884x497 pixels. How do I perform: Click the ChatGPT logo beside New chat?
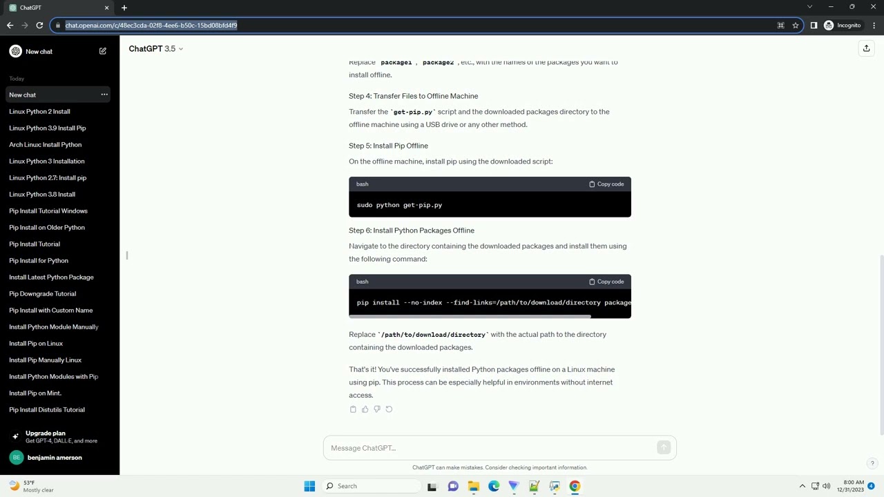coord(16,51)
